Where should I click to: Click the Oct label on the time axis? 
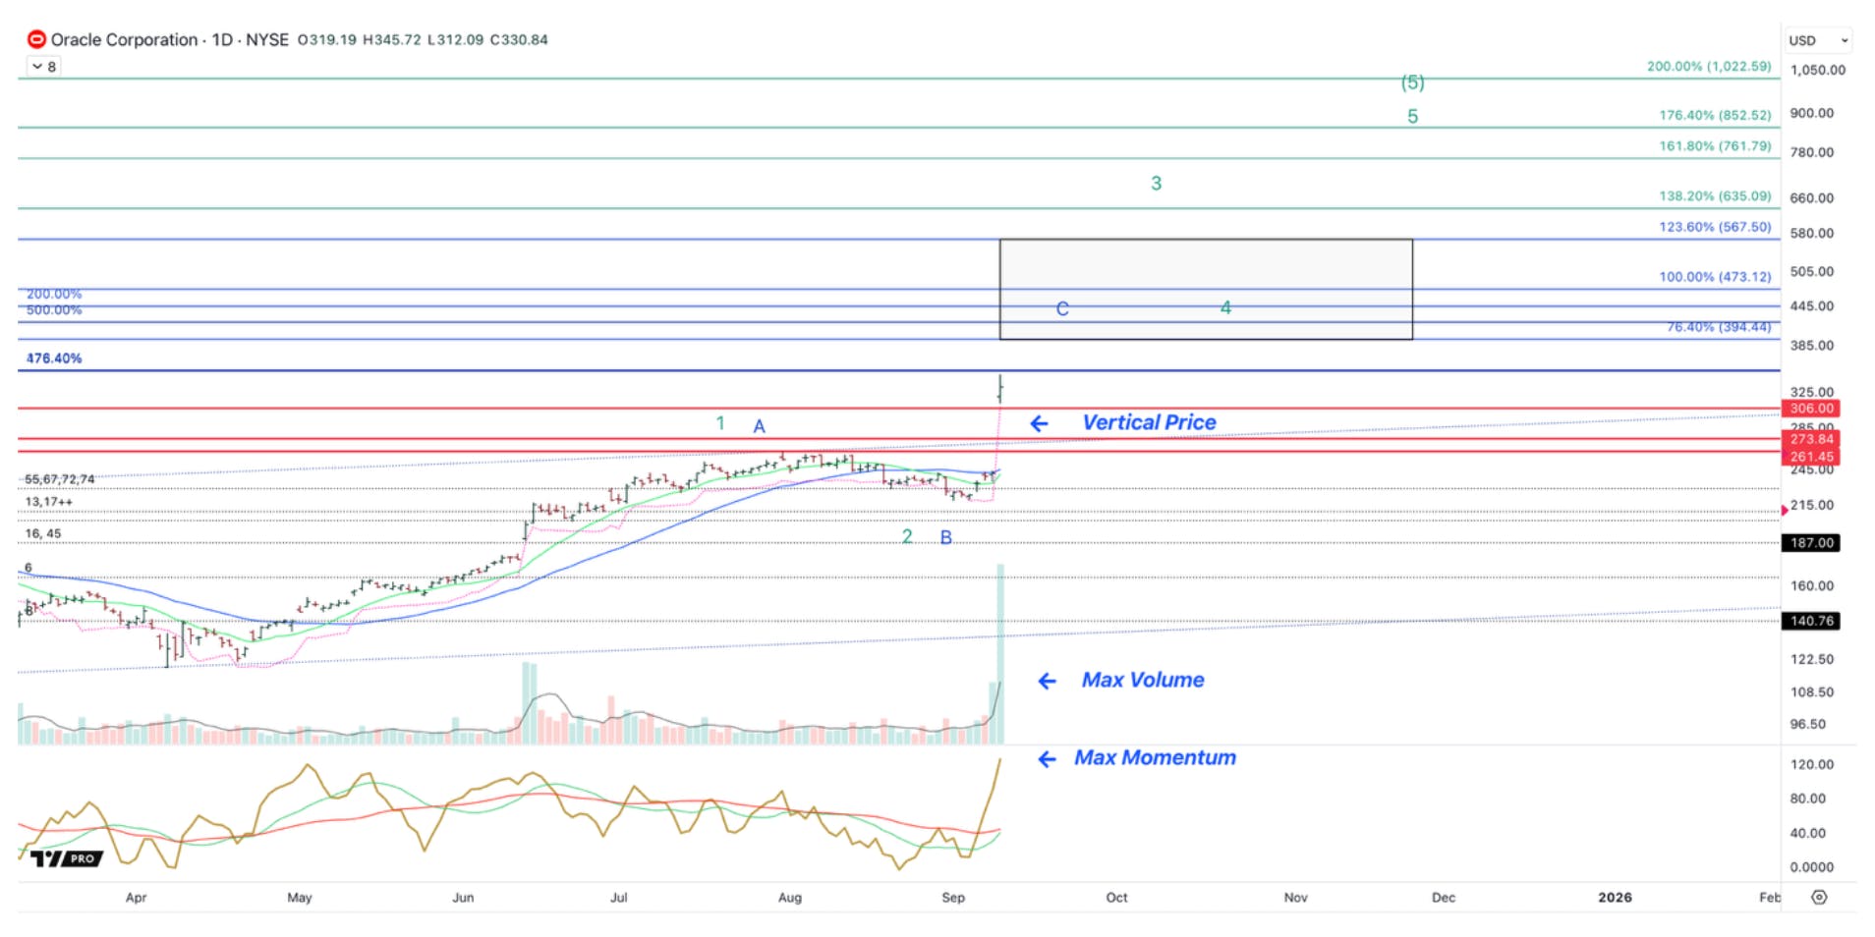click(1116, 897)
